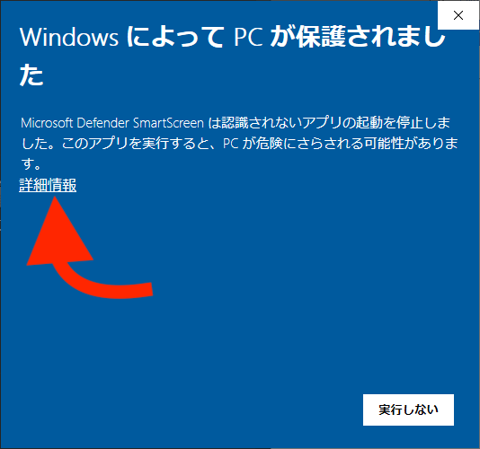Close the SmartScreen dialog with the X
480x449 pixels.
pos(458,15)
